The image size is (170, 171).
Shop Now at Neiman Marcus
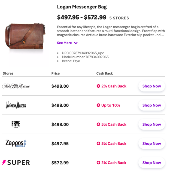(x=152, y=105)
